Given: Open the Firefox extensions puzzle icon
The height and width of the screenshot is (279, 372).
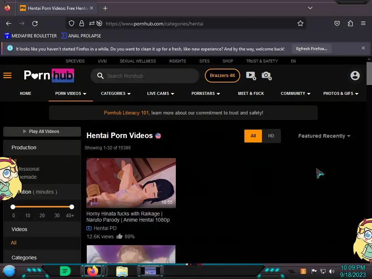Looking at the screenshot, I should click(x=350, y=23).
